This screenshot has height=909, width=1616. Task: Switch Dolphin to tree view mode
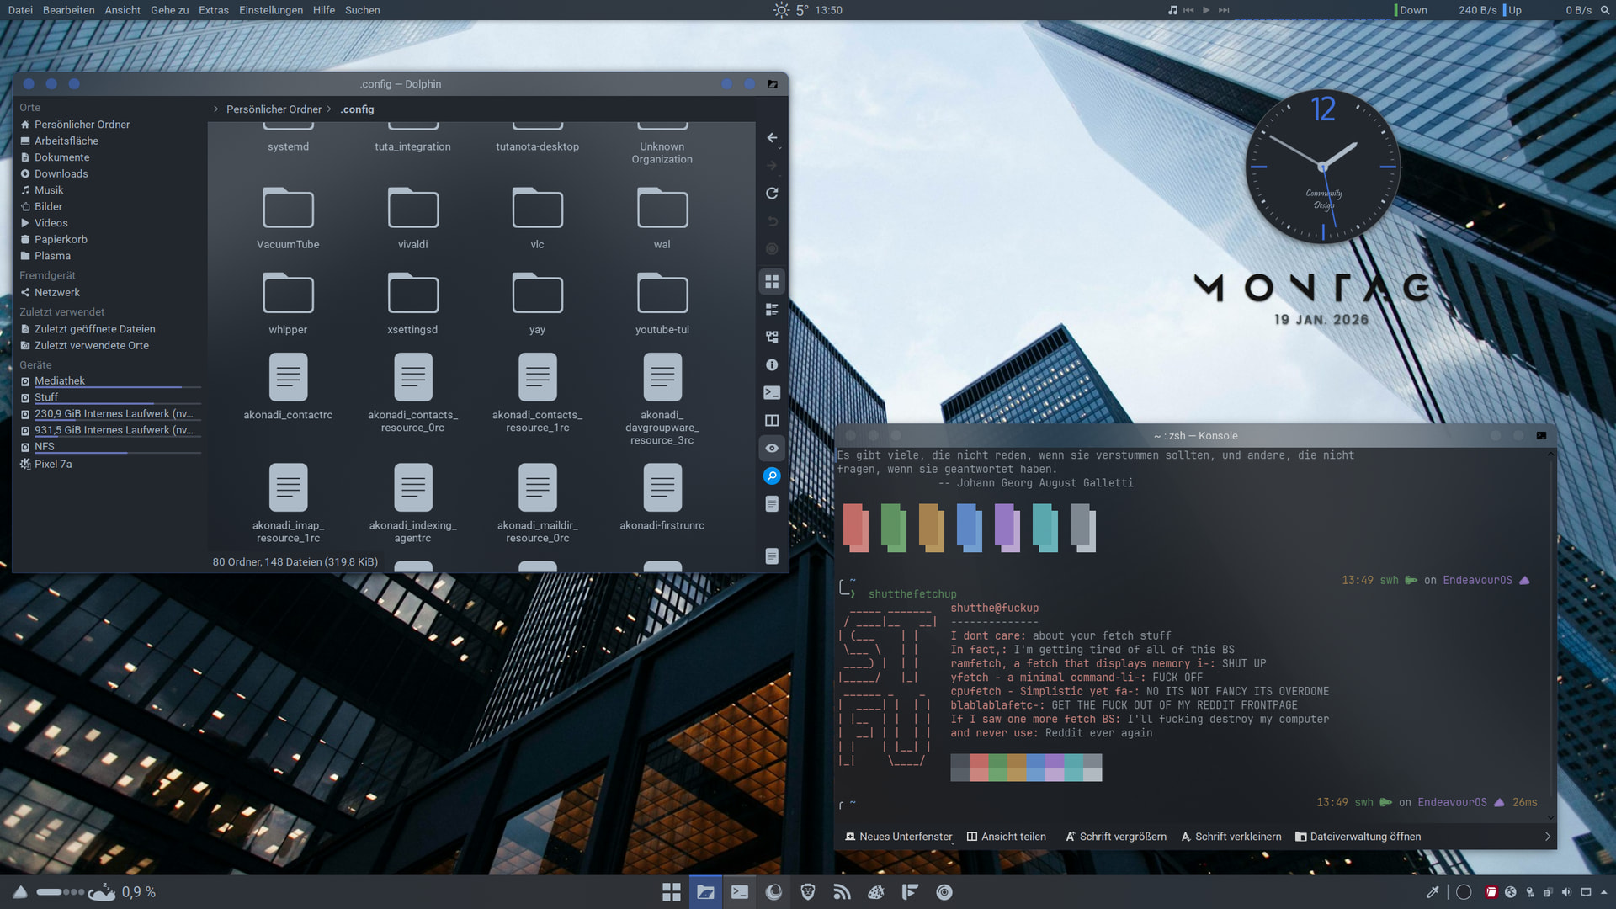point(772,337)
